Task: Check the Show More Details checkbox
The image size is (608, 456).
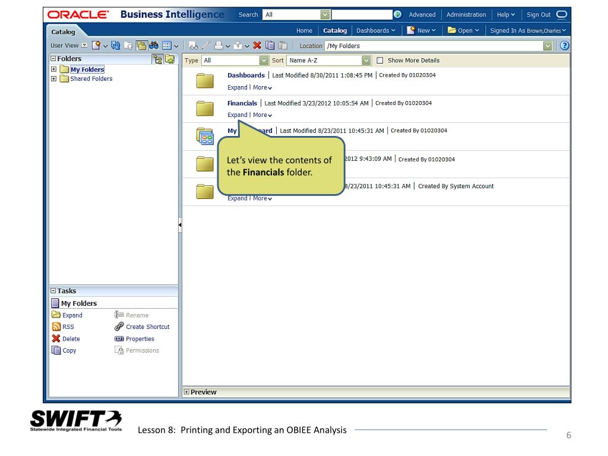Action: pos(380,60)
